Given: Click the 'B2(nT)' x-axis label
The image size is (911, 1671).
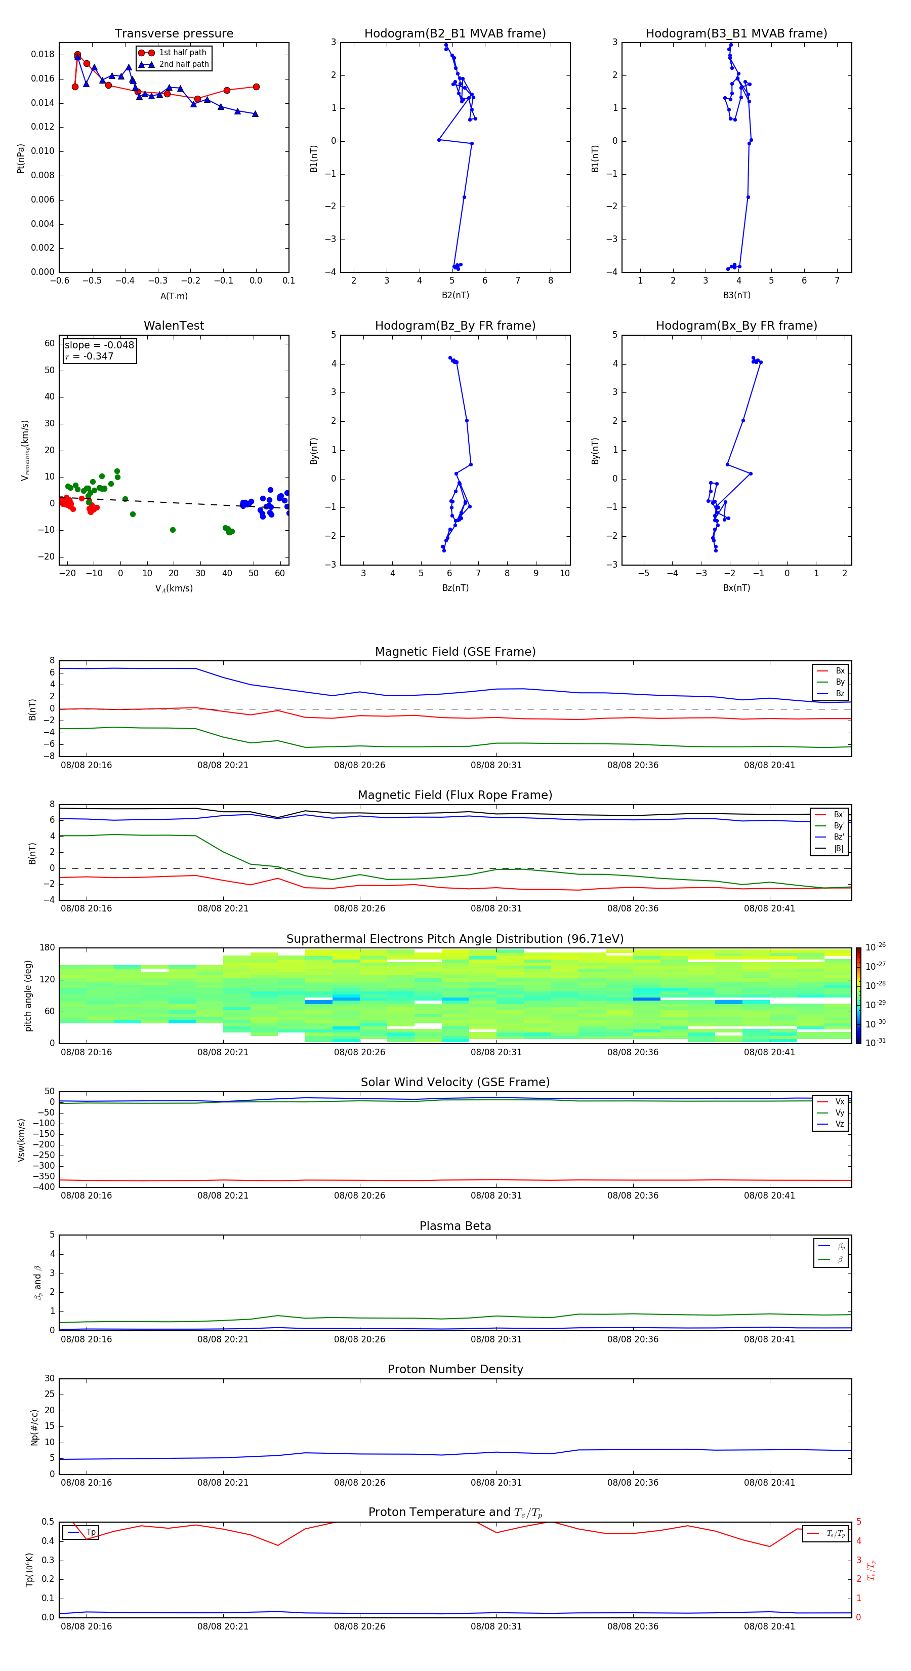Looking at the screenshot, I should [455, 295].
